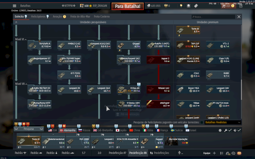The width and height of the screenshot is (255, 159).
Task: Close the research tree window
Action: coord(239,17)
